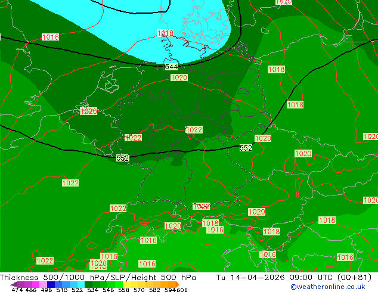The width and height of the screenshot is (378, 292).
Task: Click the legend value '534'
Action: click(92, 290)
